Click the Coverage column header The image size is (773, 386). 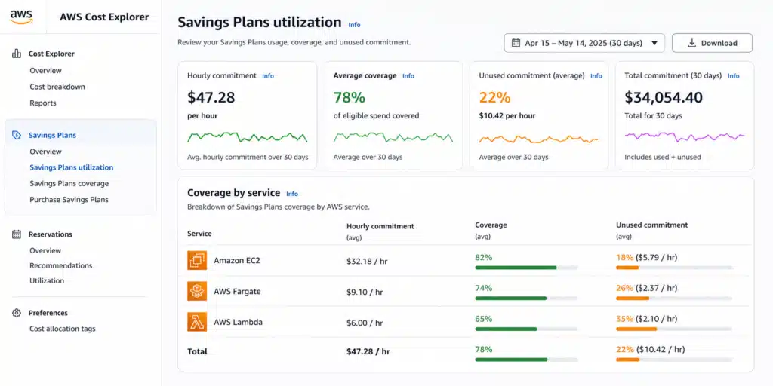(x=491, y=225)
